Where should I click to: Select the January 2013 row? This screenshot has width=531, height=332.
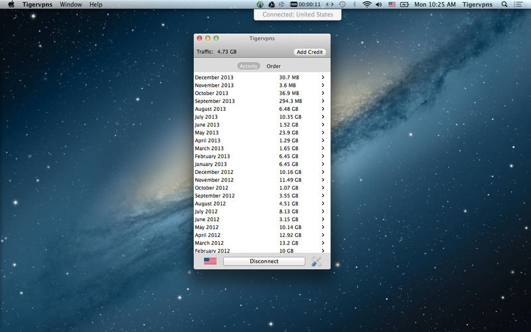(x=262, y=164)
